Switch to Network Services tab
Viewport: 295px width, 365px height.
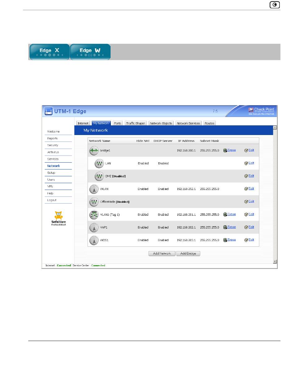point(188,123)
